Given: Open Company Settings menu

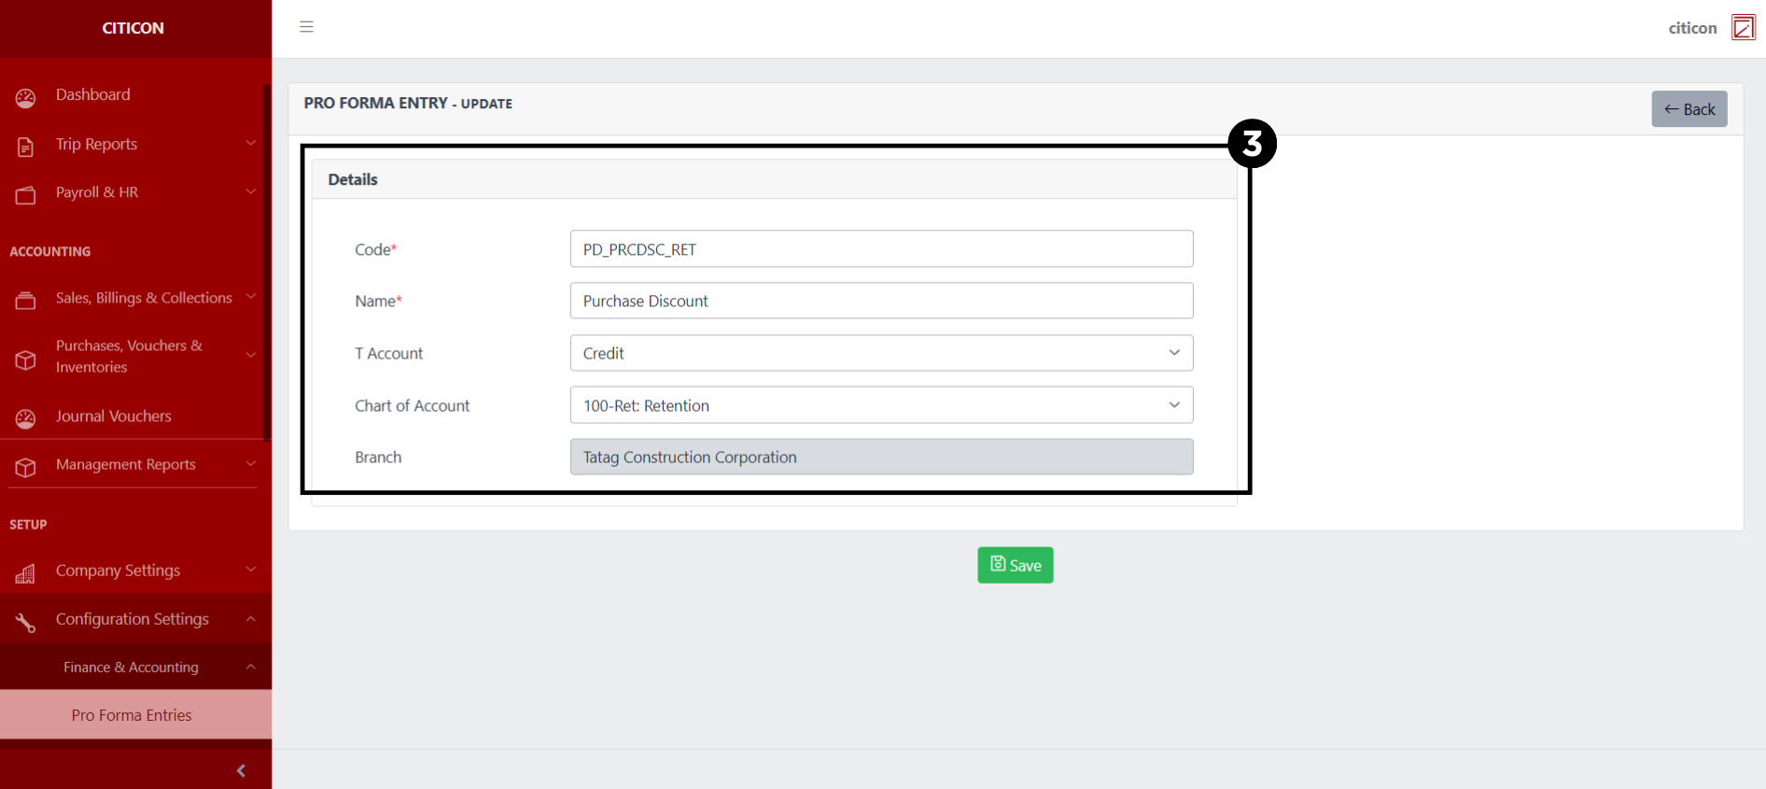Looking at the screenshot, I should point(118,571).
